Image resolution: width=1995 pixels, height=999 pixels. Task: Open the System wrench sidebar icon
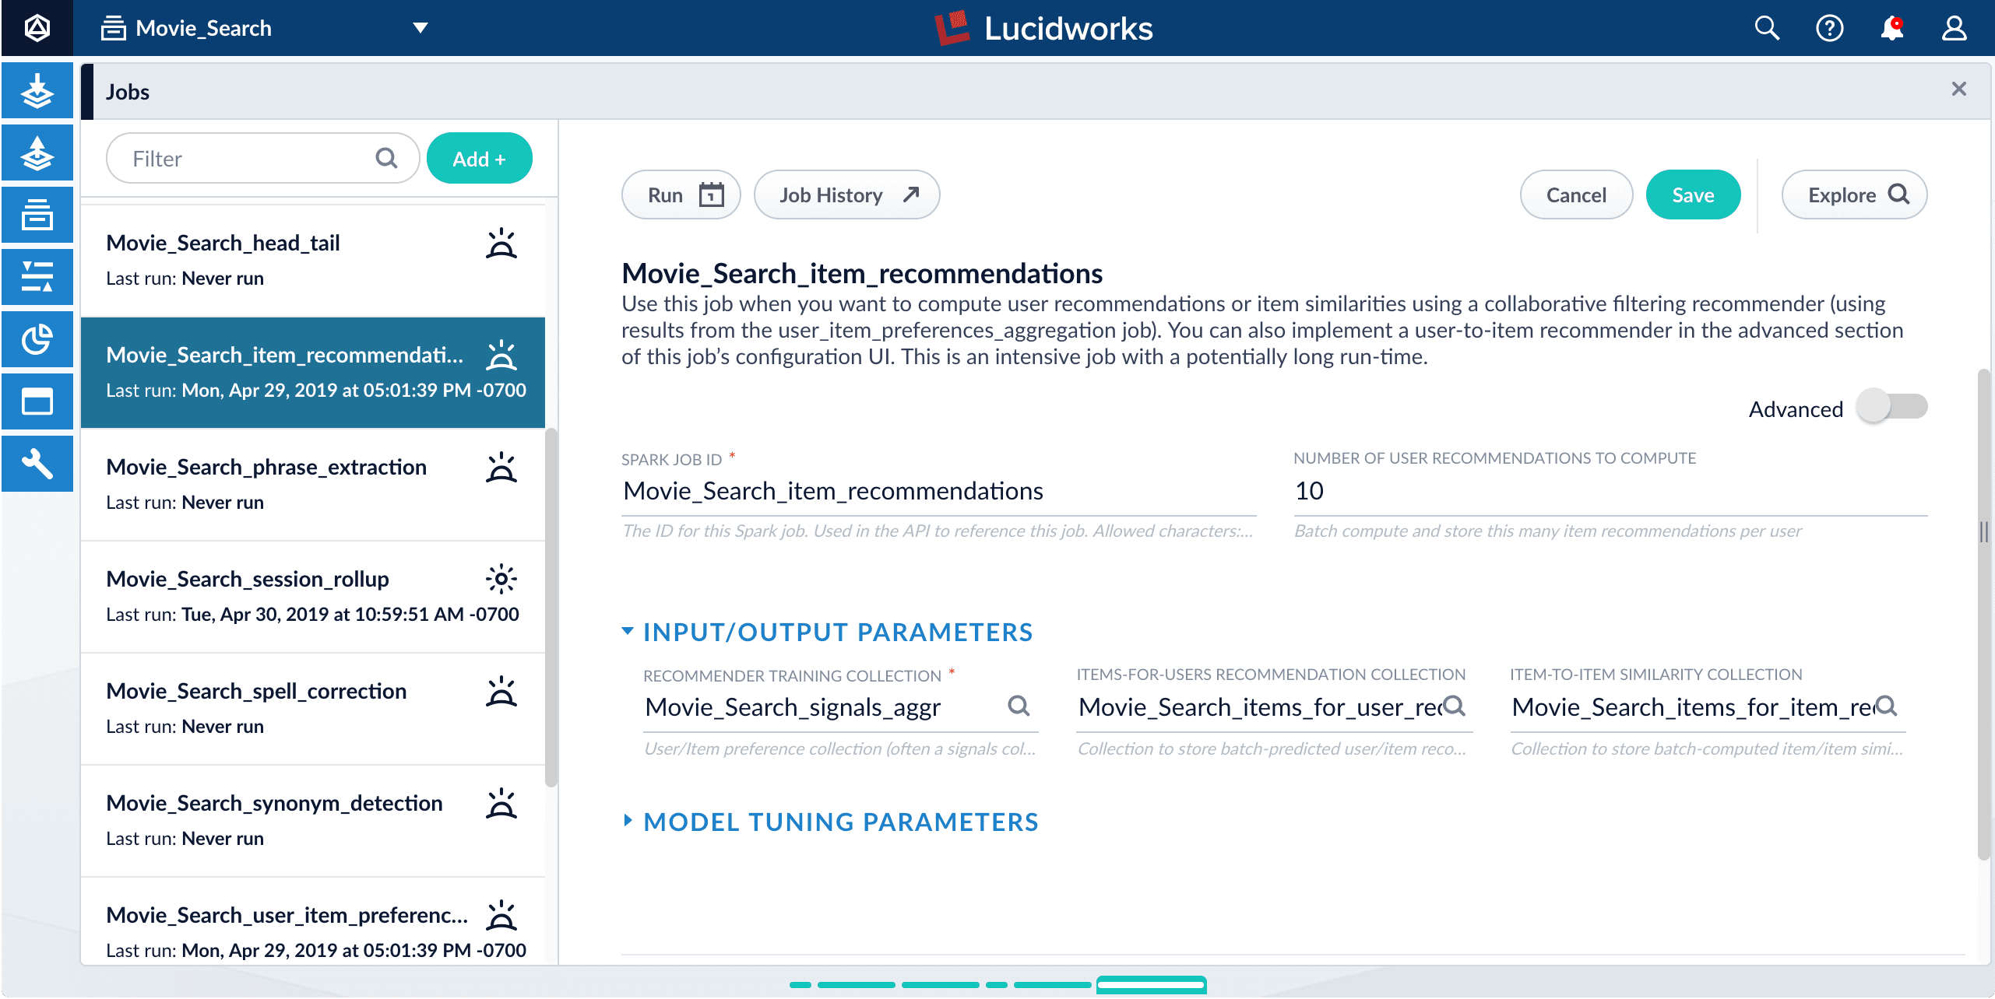37,464
